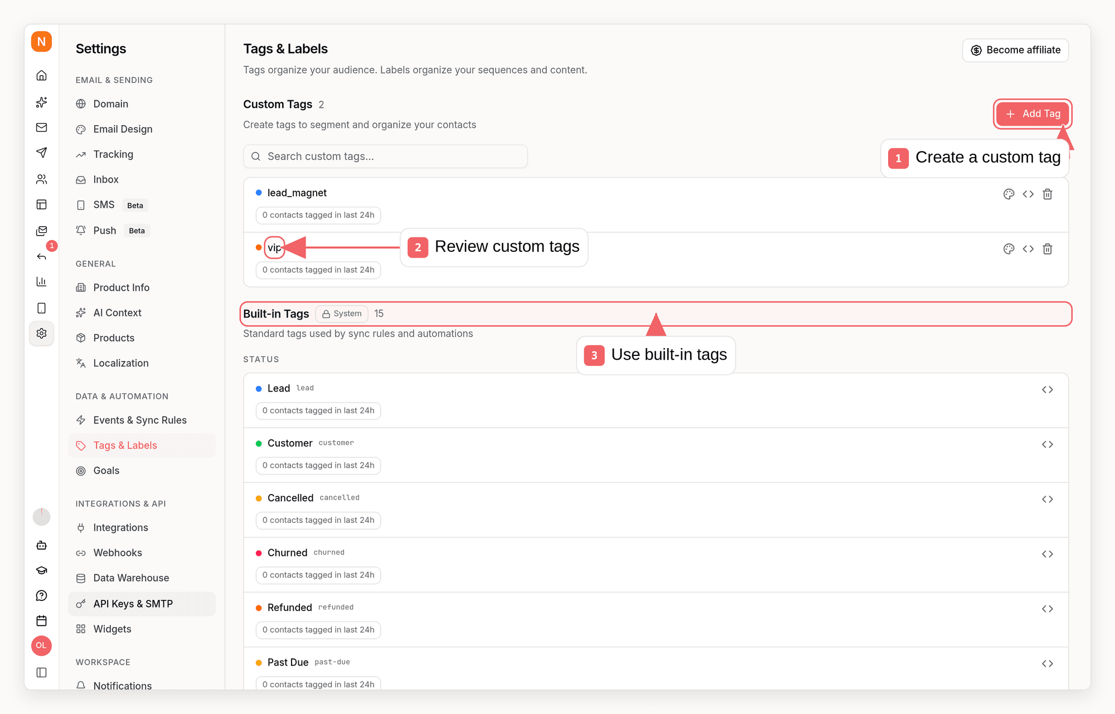Click the AI sparkles icon in left rail

point(41,102)
